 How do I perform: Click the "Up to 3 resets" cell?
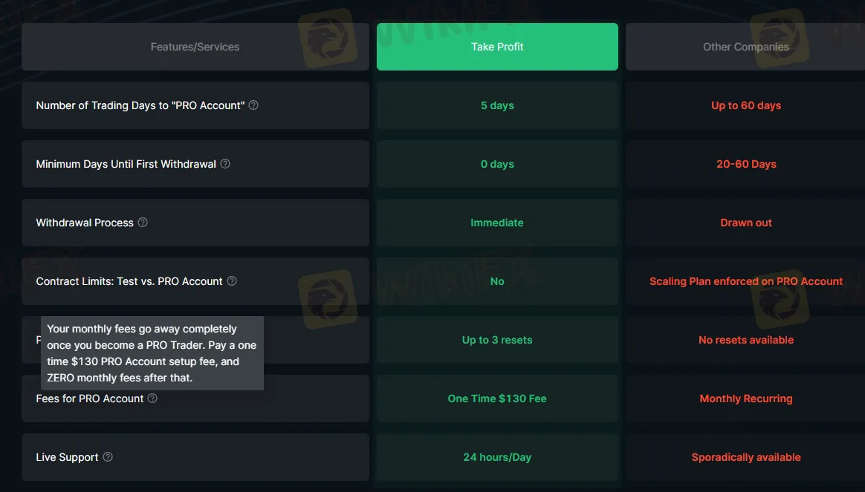497,340
